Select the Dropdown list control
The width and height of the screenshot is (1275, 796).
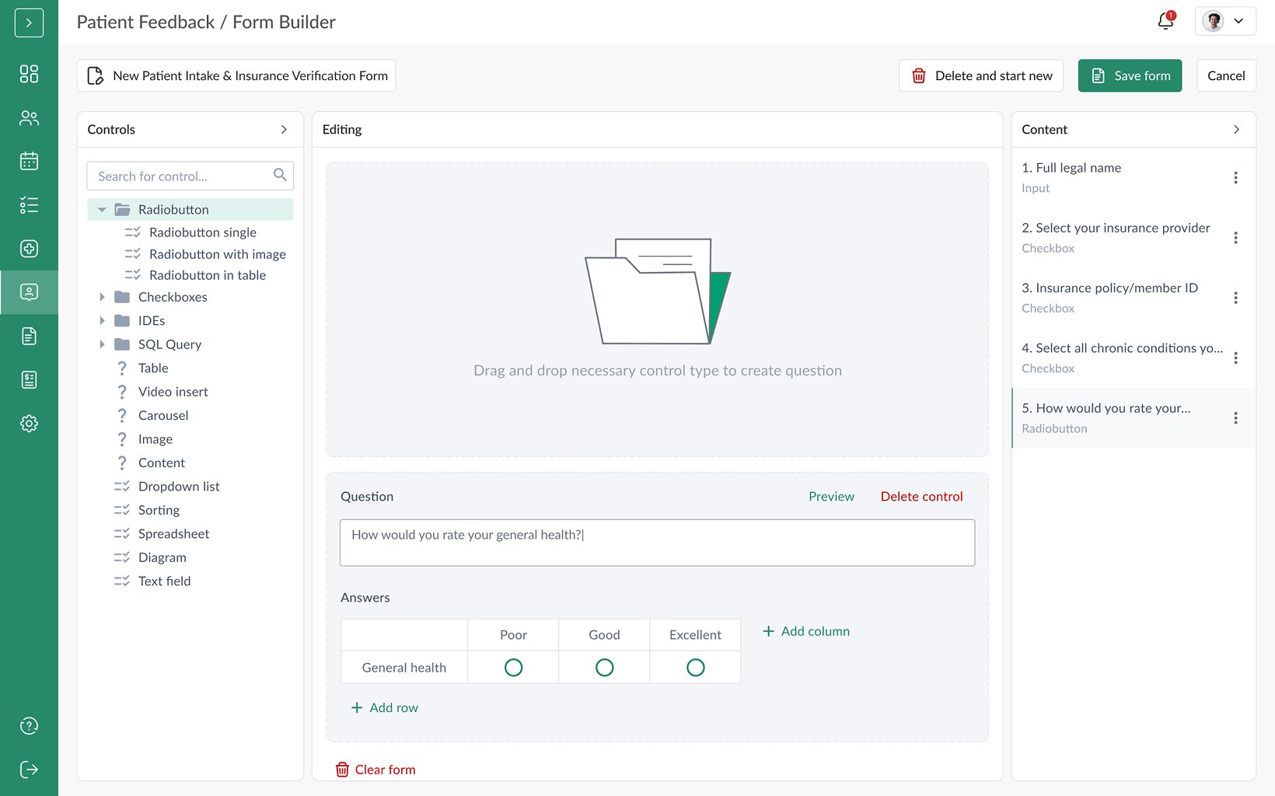coord(179,487)
